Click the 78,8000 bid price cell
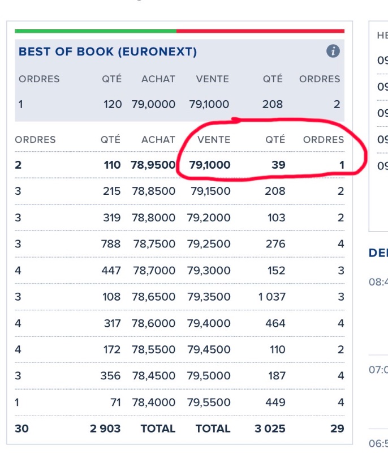388x453 pixels. [153, 217]
